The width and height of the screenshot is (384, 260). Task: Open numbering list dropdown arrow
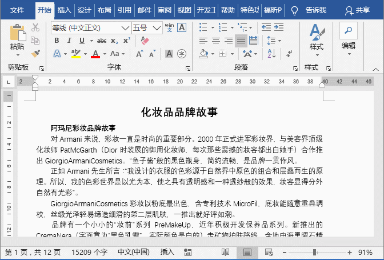click(232, 27)
